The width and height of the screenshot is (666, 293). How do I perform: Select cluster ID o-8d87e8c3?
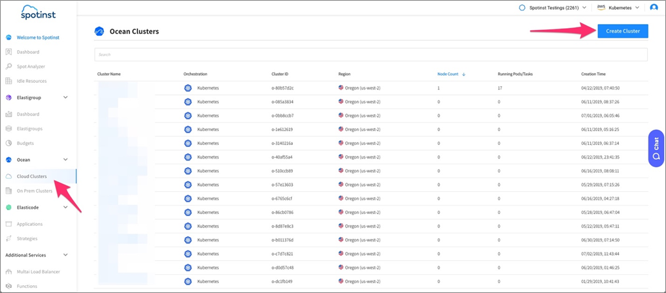tap(282, 226)
